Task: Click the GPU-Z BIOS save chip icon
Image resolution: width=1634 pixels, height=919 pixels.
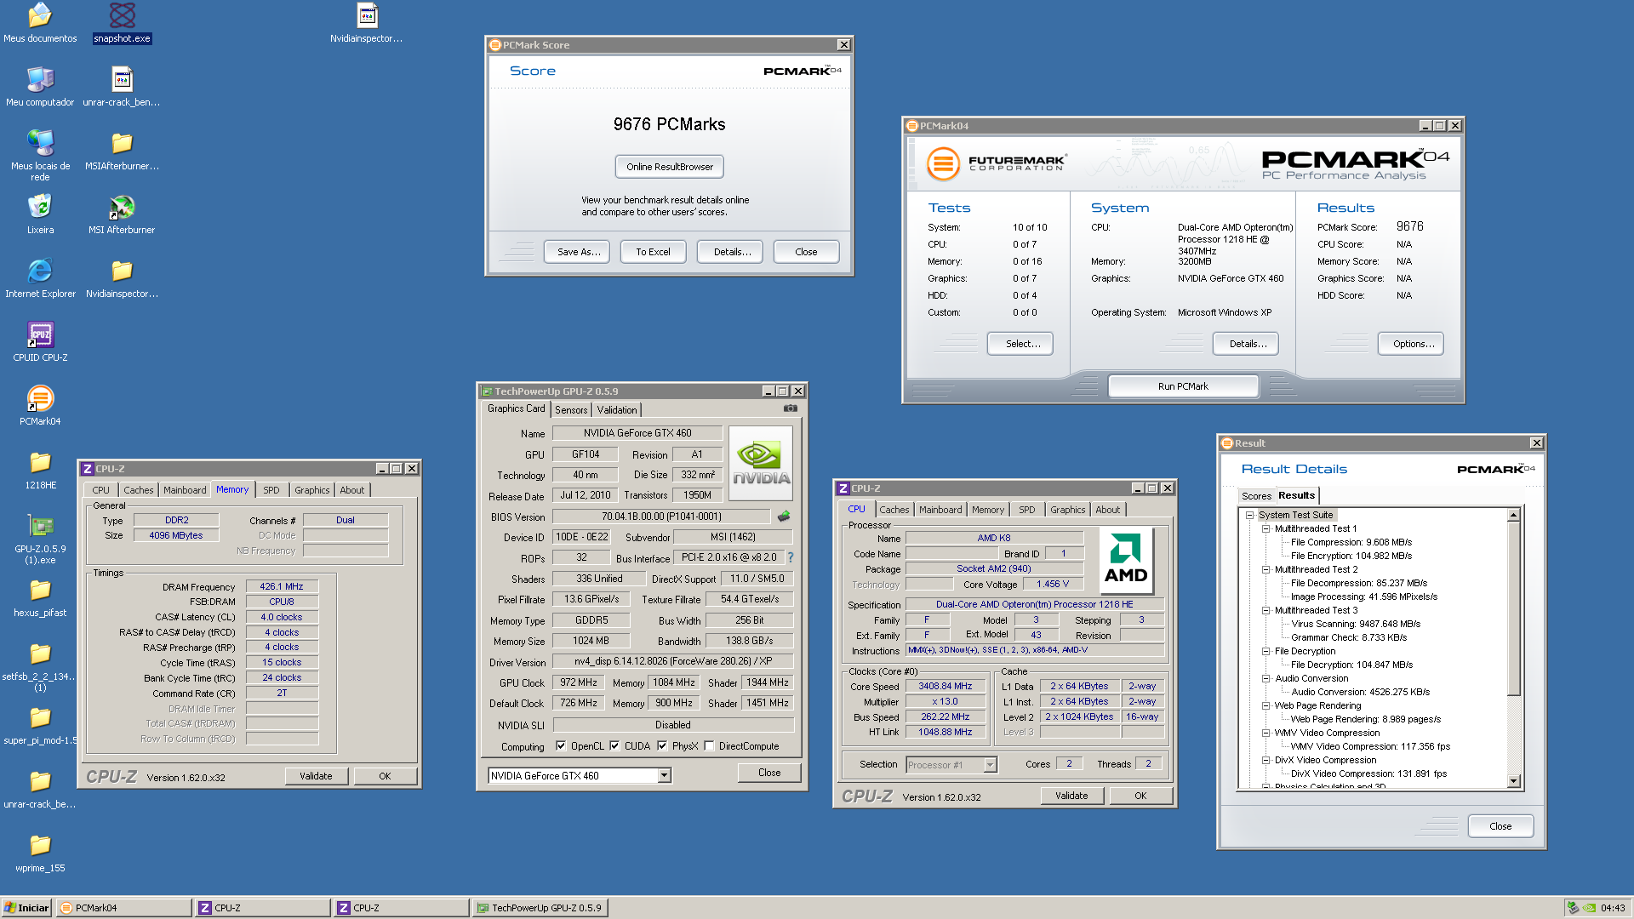Action: [784, 517]
